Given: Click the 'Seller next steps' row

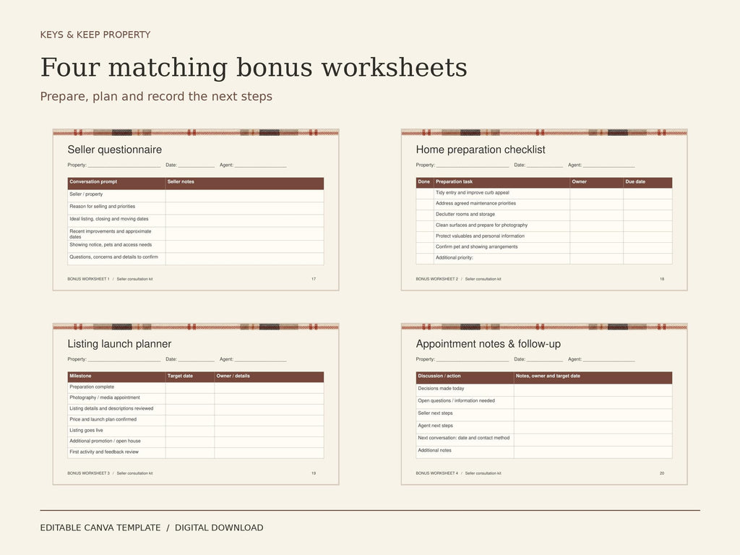Looking at the screenshot, I should point(544,414).
